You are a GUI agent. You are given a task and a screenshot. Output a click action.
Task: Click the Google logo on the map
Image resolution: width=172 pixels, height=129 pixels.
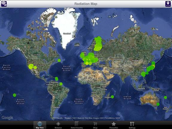[x=7, y=118]
